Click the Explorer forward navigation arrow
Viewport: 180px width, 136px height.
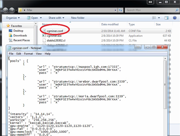click(x=12, y=10)
